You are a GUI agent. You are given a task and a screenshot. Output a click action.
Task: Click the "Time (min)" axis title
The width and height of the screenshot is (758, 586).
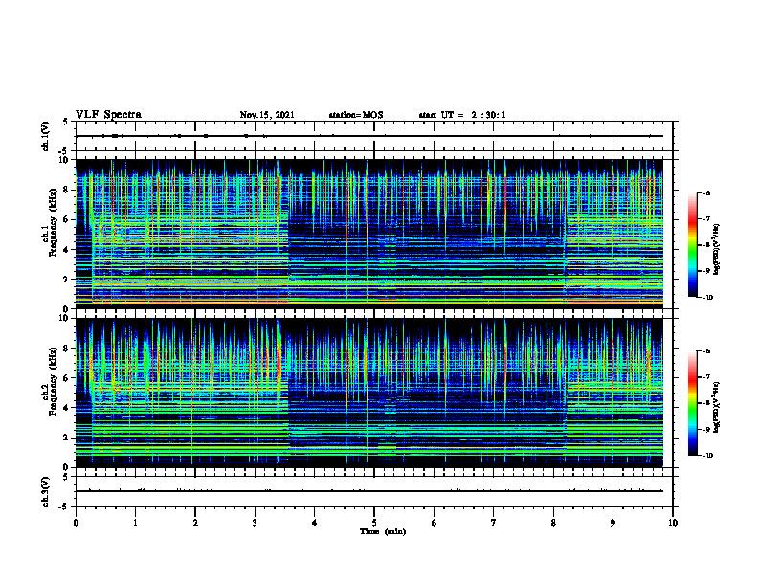383,531
